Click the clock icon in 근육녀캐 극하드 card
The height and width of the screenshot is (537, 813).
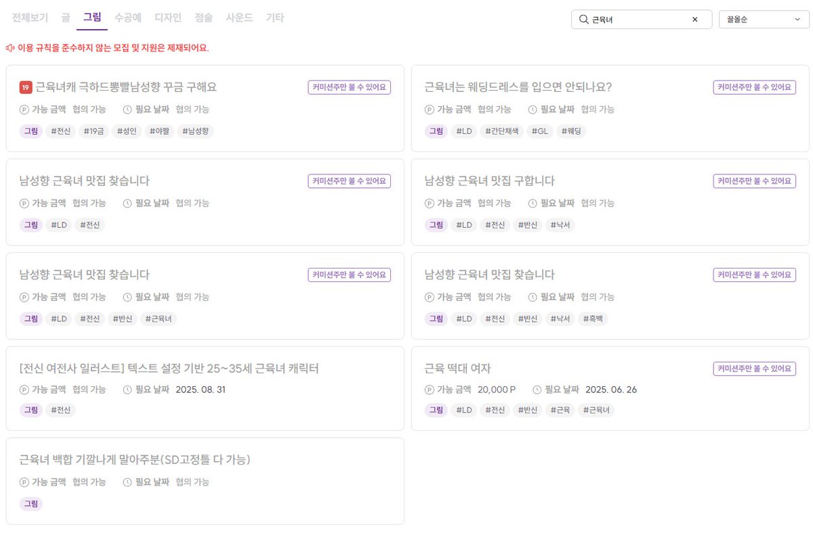pyautogui.click(x=127, y=110)
